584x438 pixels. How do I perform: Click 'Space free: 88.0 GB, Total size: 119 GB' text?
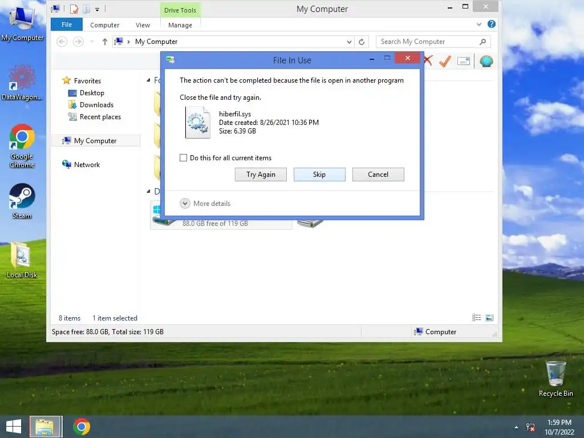coord(108,332)
